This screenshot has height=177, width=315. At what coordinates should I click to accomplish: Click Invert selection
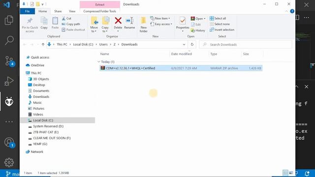point(222,29)
